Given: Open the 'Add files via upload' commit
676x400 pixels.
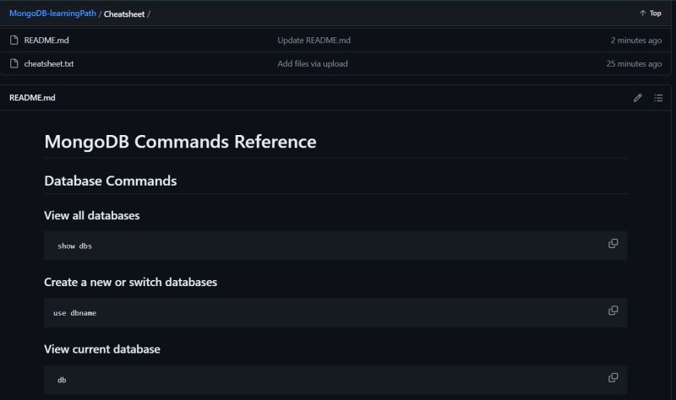Looking at the screenshot, I should 313,64.
